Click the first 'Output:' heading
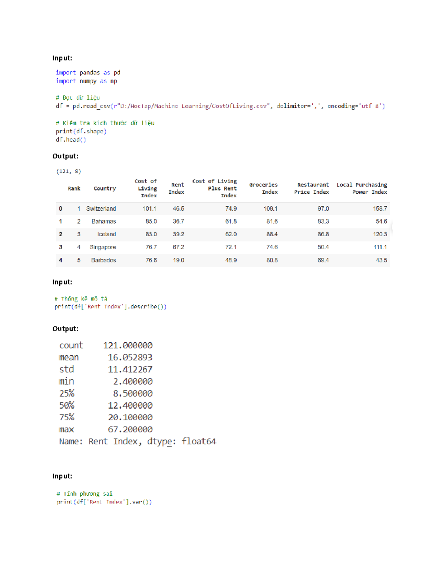The height and width of the screenshot is (577, 445). 65,156
